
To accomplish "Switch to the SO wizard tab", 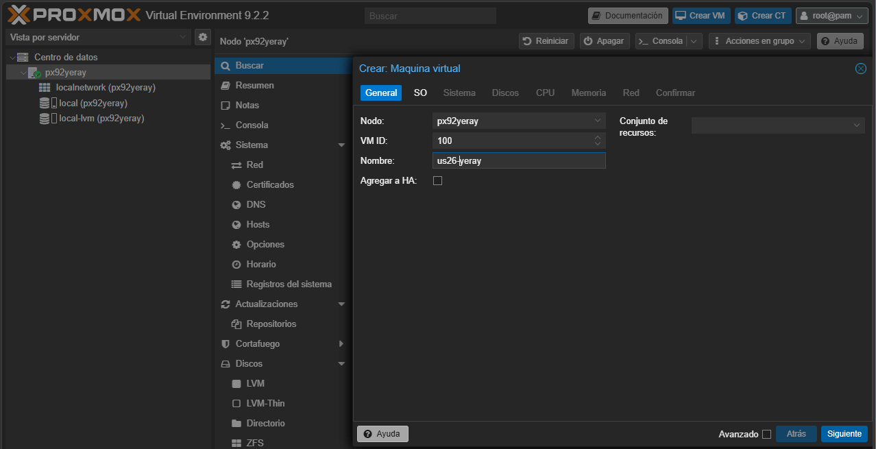I will [420, 93].
